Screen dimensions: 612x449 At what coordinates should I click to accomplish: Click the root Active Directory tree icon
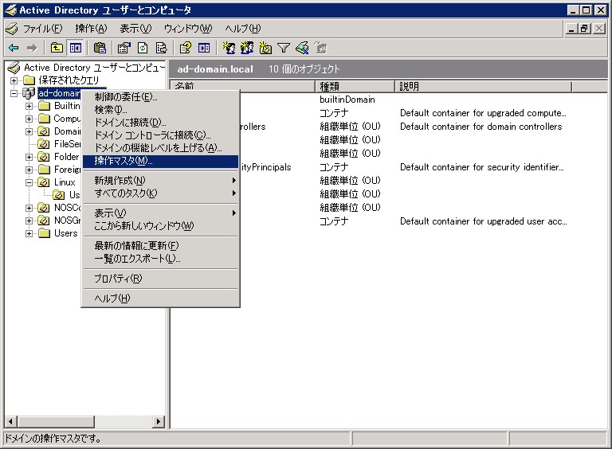14,68
